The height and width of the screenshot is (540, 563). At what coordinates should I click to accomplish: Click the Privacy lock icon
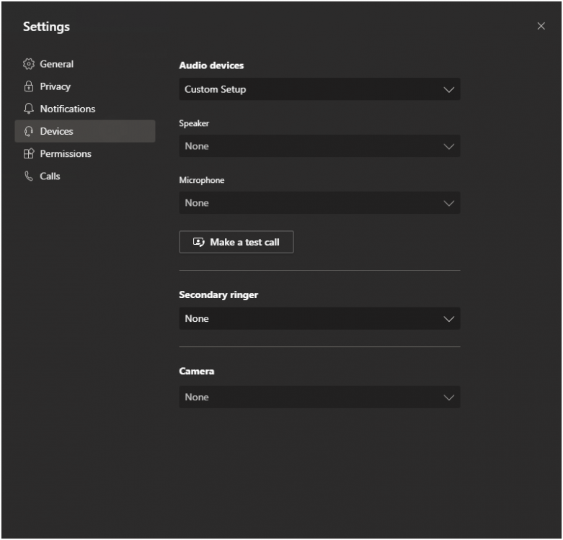coord(29,86)
